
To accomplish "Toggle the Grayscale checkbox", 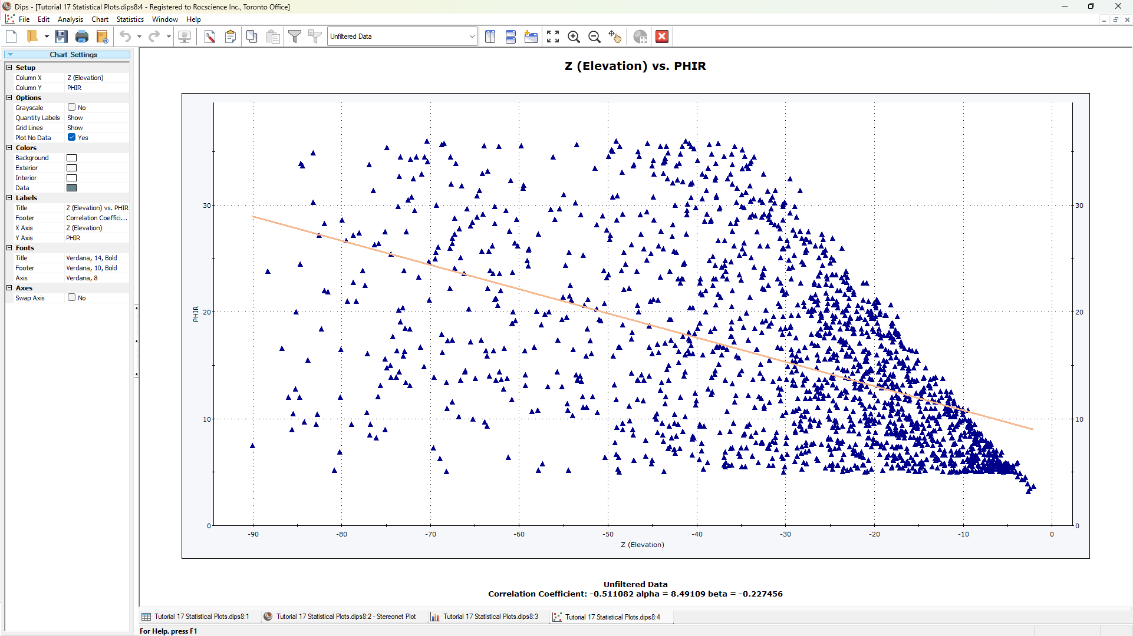I will (71, 107).
